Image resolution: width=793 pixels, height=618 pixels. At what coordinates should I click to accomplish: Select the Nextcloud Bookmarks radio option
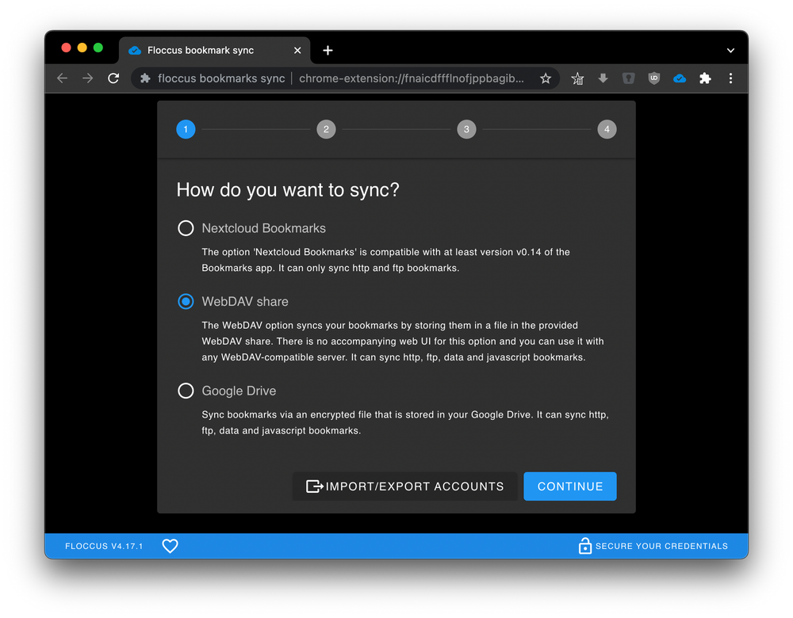tap(186, 228)
